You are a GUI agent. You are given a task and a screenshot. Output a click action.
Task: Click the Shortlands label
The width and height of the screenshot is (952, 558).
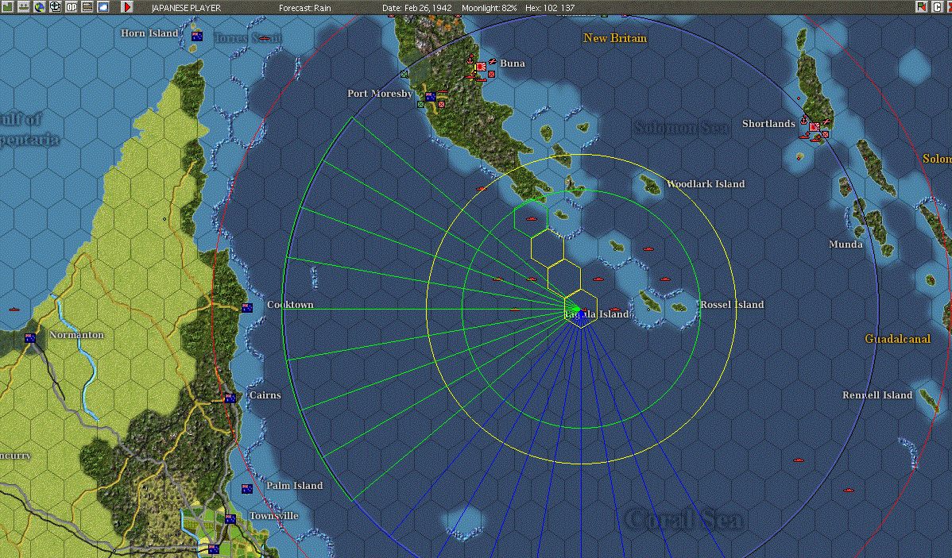pyautogui.click(x=768, y=124)
